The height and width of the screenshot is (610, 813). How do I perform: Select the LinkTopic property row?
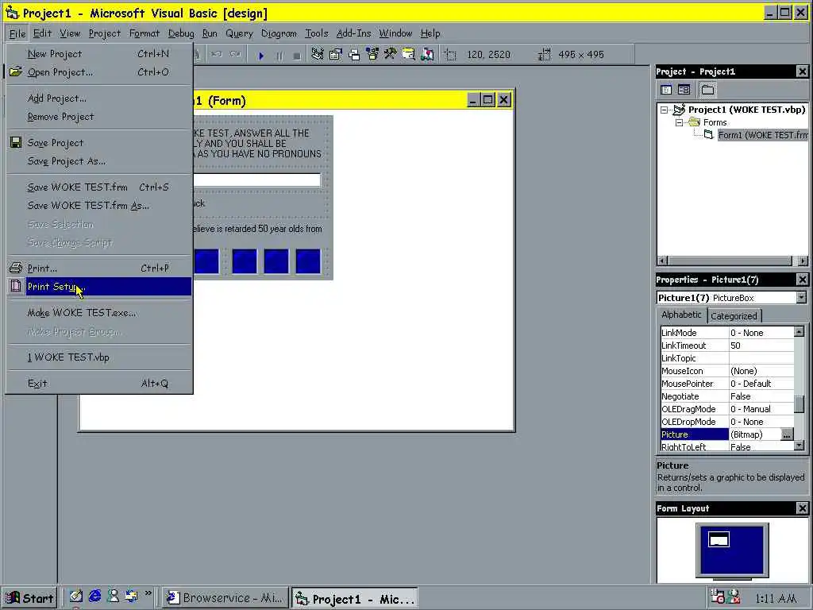[x=727, y=358]
